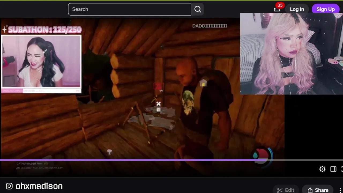This screenshot has height=193, width=343.
Task: Toggle theatre mode layout icon
Action: click(x=333, y=169)
